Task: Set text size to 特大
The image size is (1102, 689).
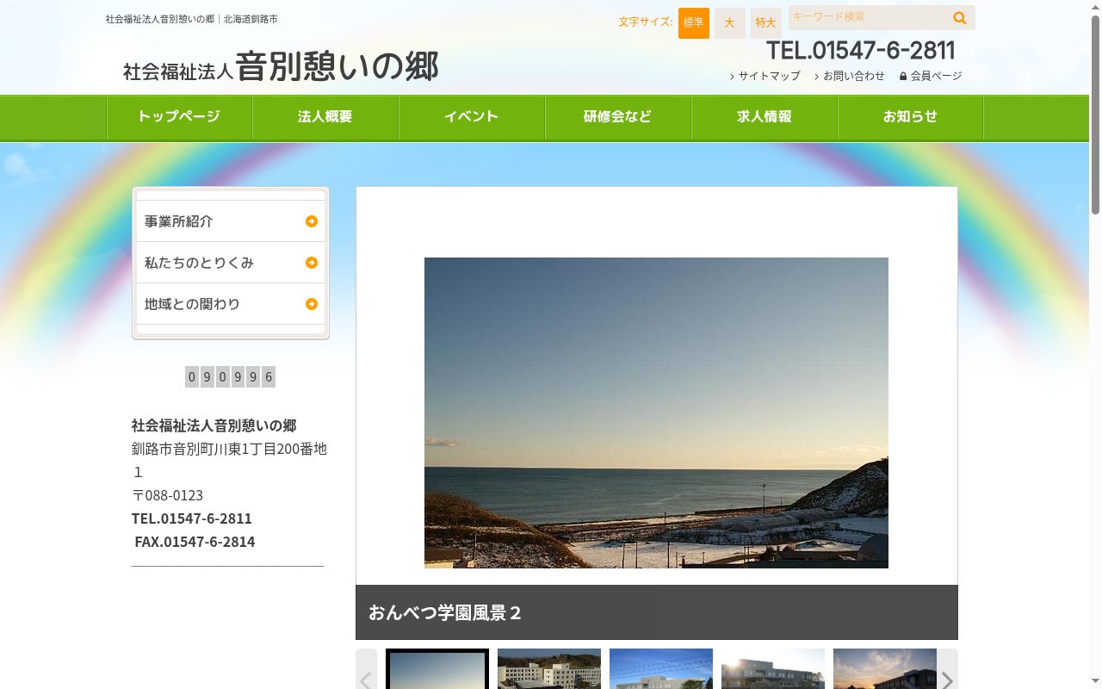Action: click(x=766, y=23)
